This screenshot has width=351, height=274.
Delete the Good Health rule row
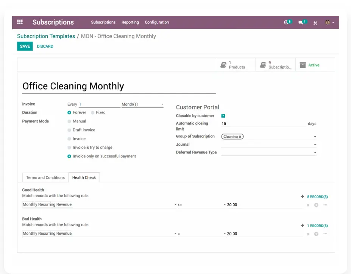[308, 205]
